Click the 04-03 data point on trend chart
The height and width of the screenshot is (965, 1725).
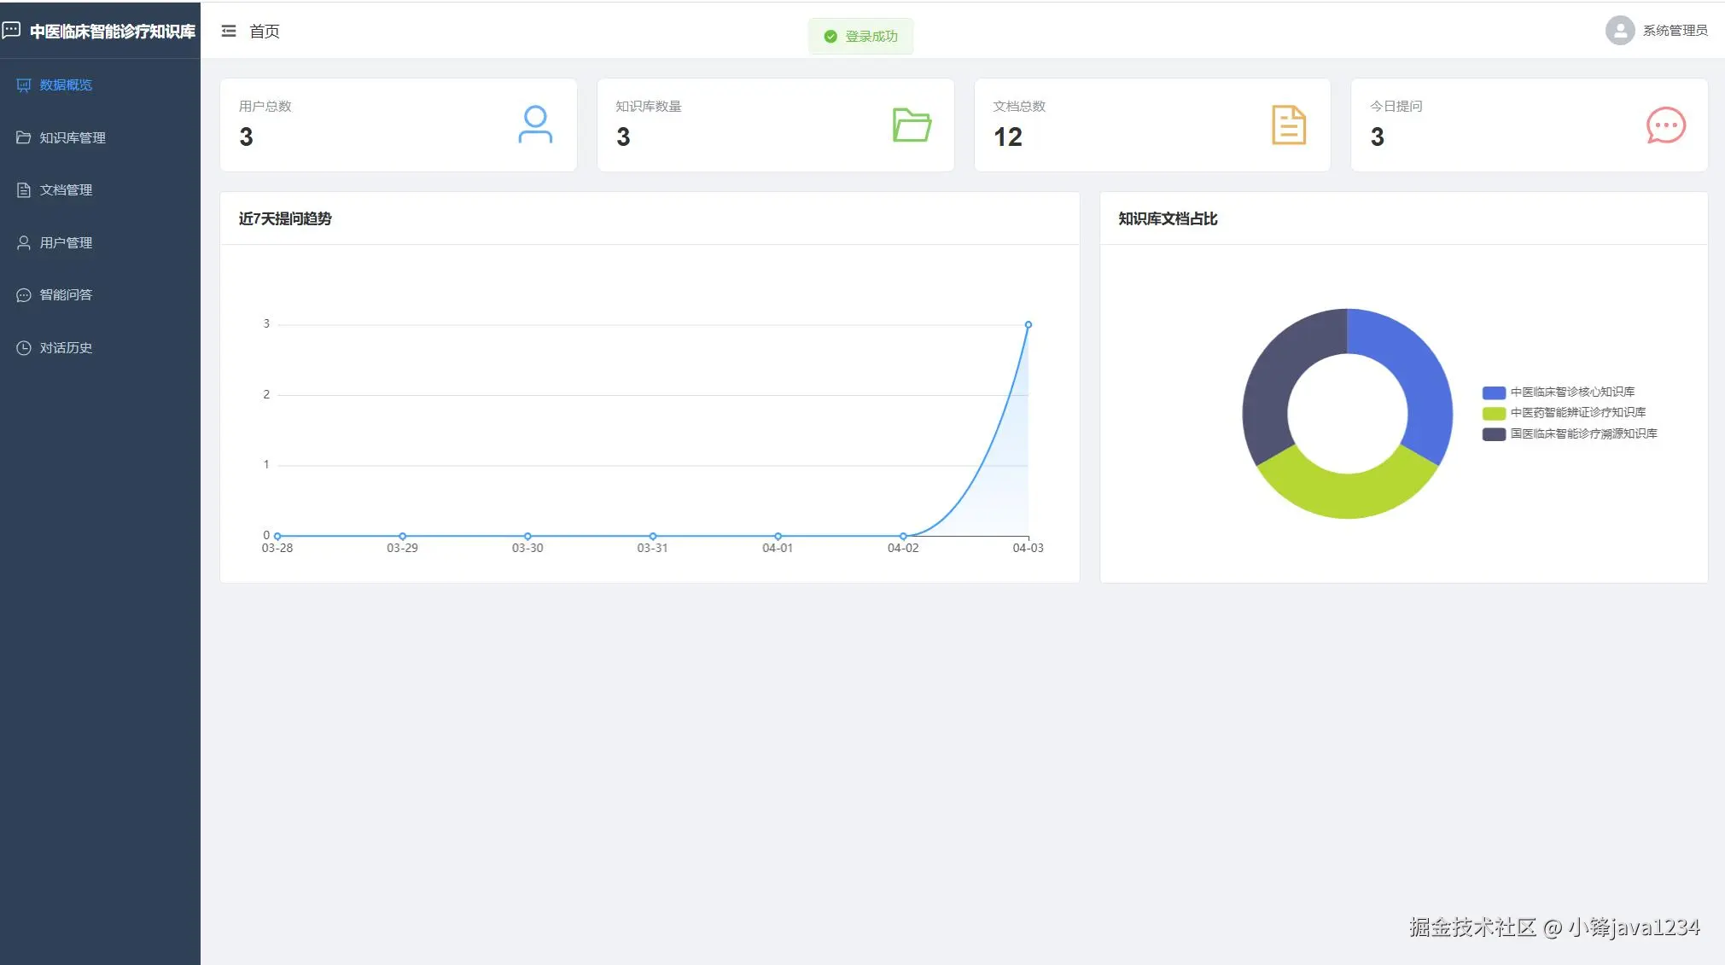pos(1028,325)
